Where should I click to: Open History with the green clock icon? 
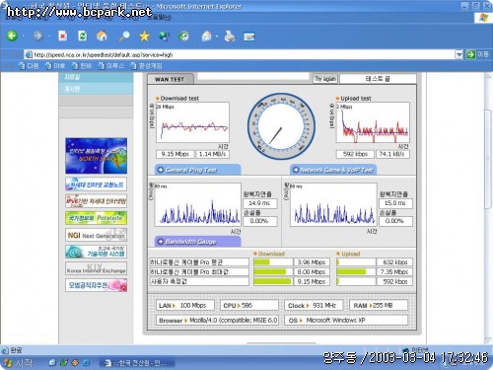tap(183, 36)
